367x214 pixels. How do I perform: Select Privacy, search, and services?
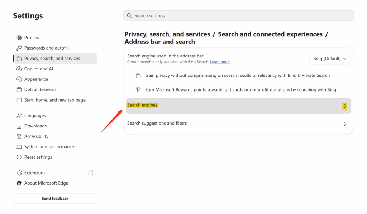[x=55, y=59]
